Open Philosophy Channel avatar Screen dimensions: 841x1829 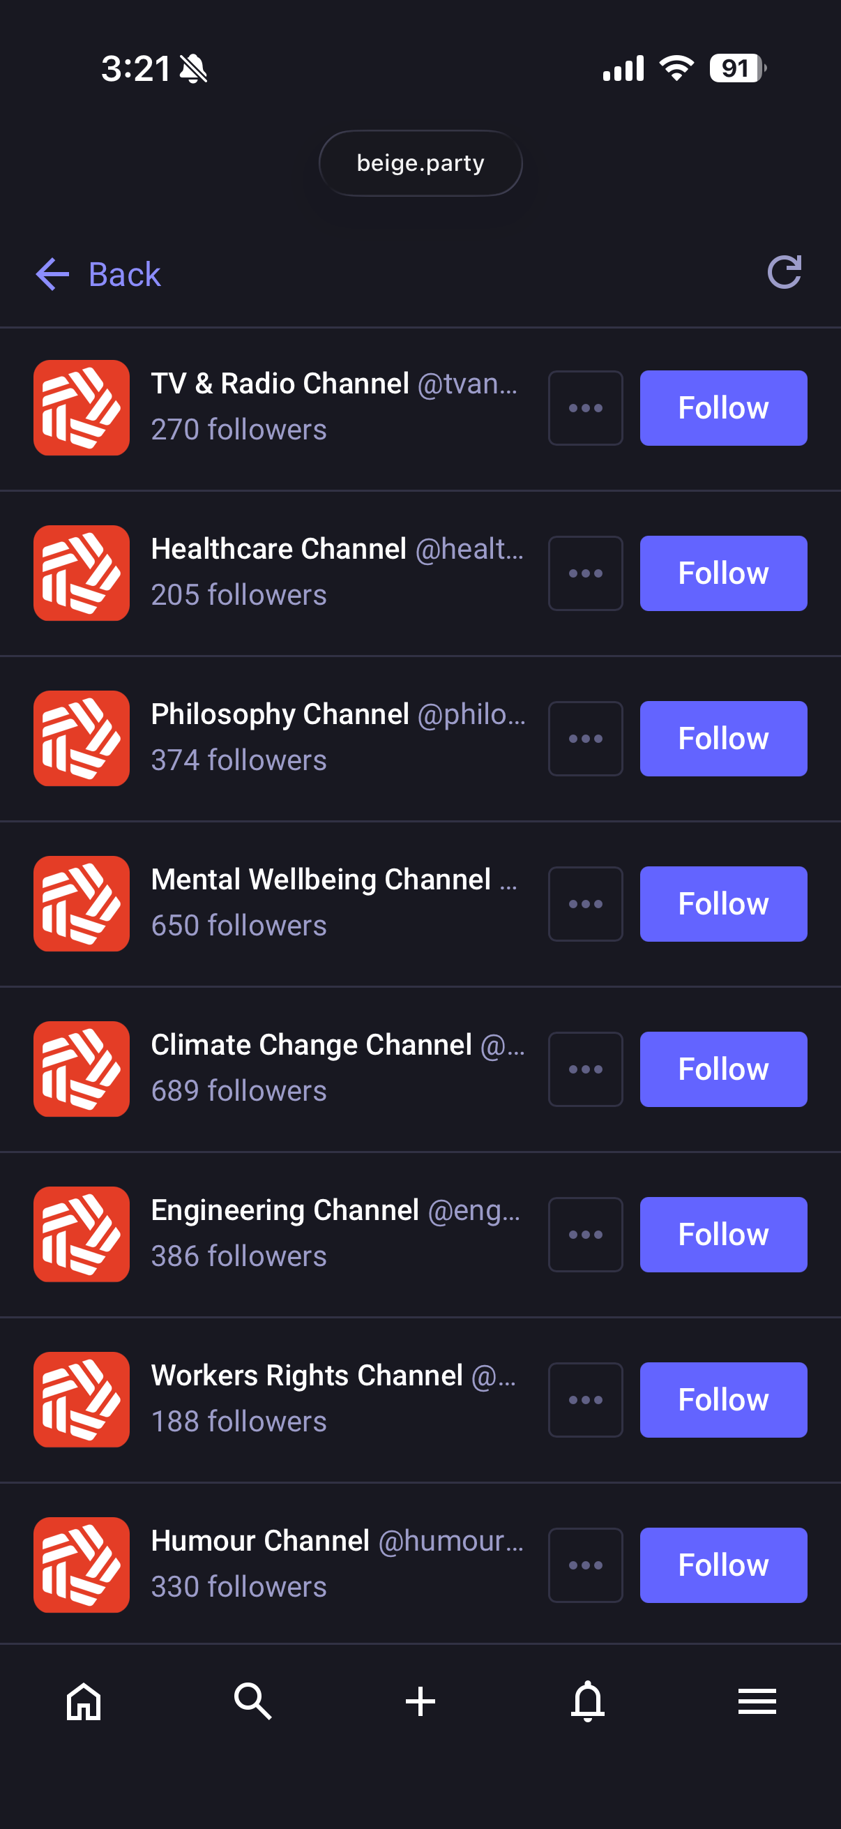click(x=82, y=739)
